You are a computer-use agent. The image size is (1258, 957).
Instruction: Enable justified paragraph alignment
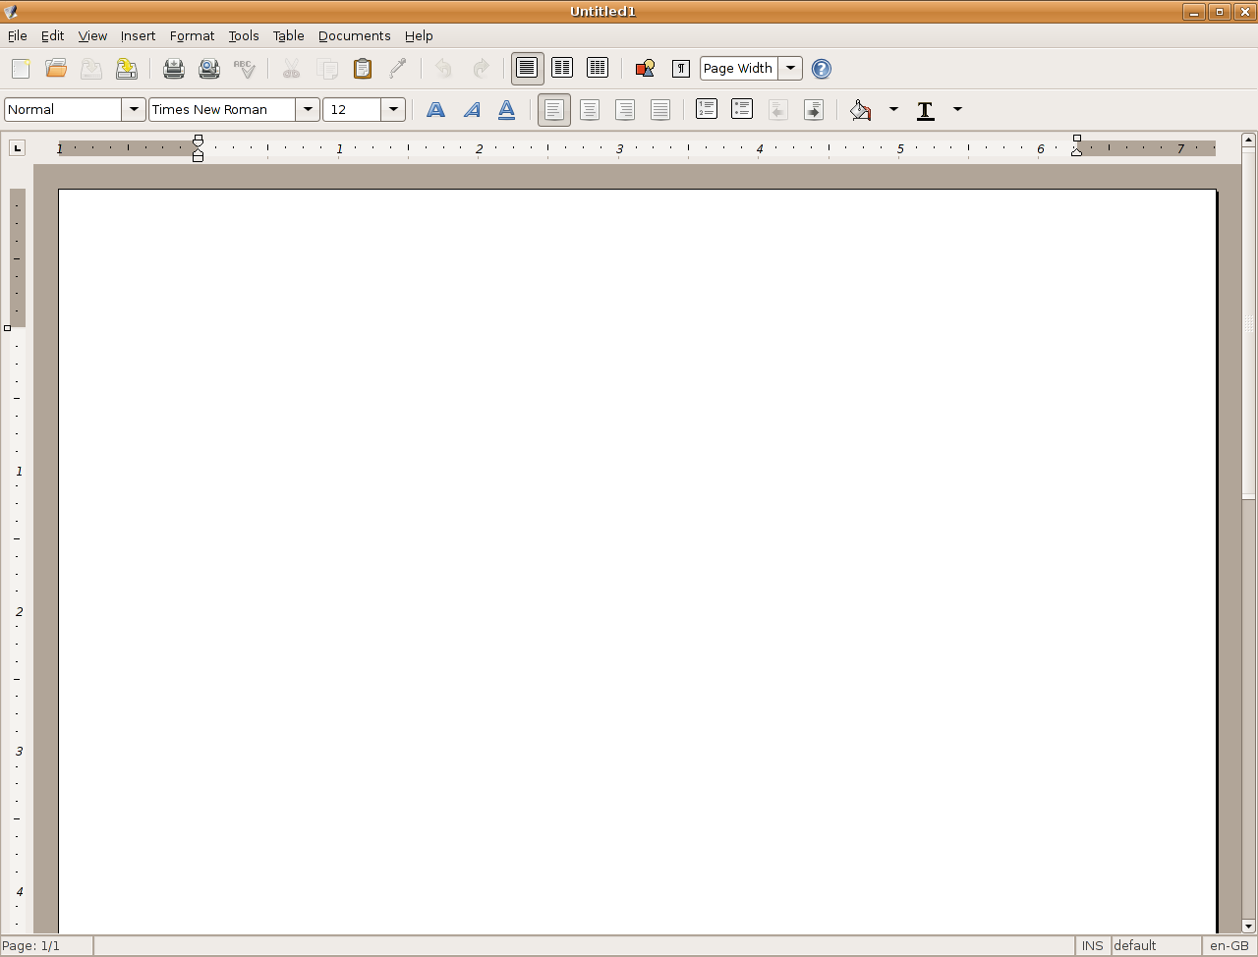pyautogui.click(x=660, y=109)
